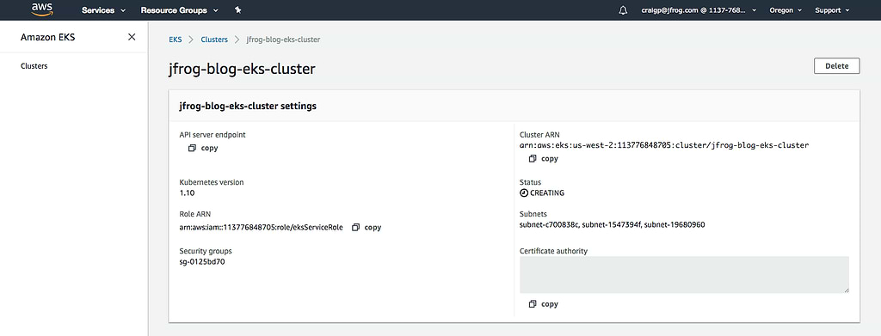Click the Amazon EKS sidebar title

[48, 37]
